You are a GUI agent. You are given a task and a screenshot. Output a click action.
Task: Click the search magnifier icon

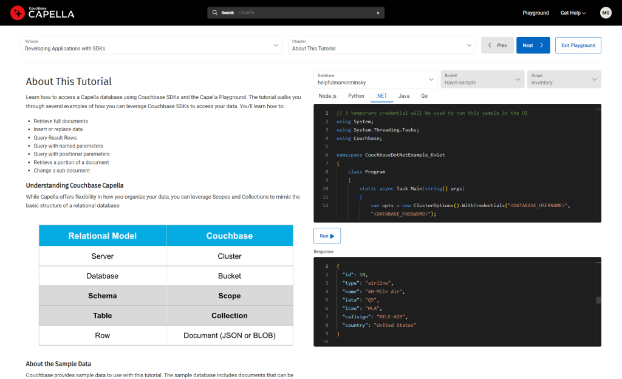click(x=214, y=13)
